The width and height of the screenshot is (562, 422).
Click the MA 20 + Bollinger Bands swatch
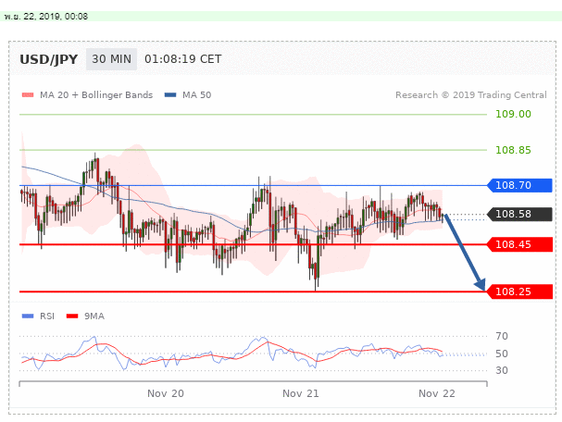pos(28,95)
